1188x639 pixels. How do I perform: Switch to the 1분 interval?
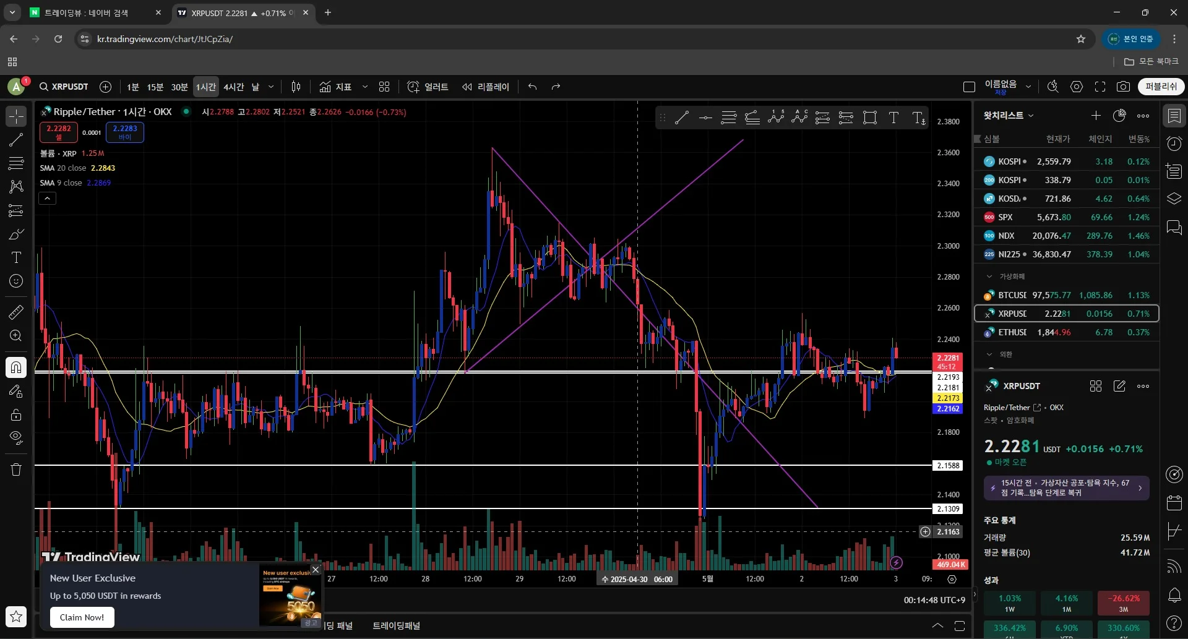(x=133, y=87)
